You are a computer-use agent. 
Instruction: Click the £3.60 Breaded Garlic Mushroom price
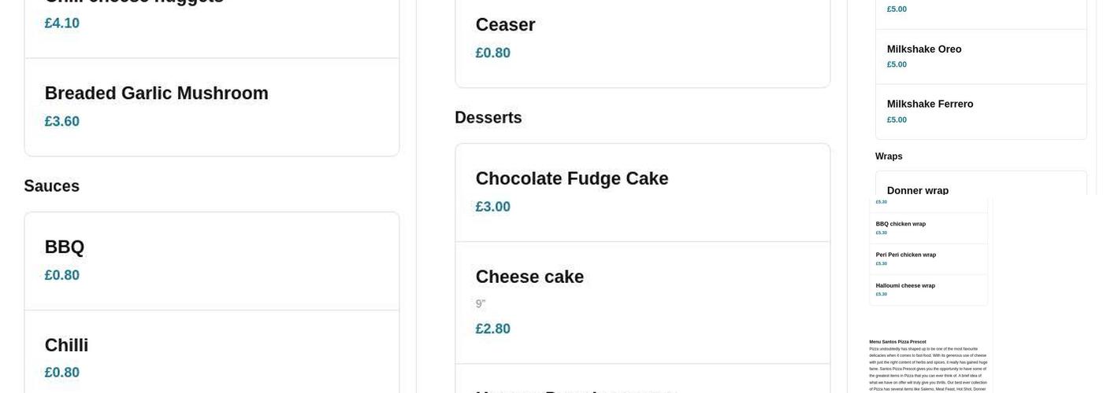62,122
